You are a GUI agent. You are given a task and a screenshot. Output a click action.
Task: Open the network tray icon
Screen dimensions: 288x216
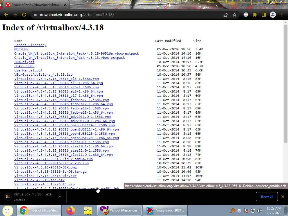pos(253,211)
